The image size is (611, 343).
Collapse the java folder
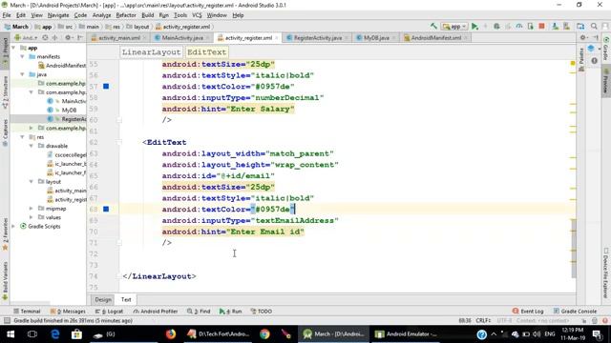point(22,74)
